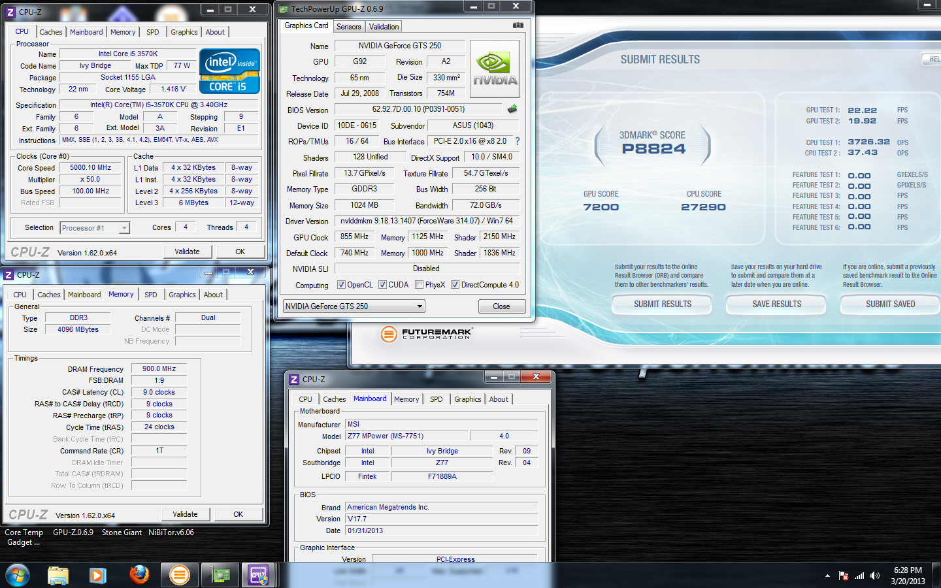Open the NVIDIA GeForce GTS 250 dropdown
The height and width of the screenshot is (588, 941).
[x=354, y=306]
